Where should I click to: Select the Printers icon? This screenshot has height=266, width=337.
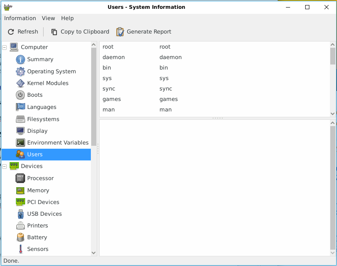[x=21, y=225]
